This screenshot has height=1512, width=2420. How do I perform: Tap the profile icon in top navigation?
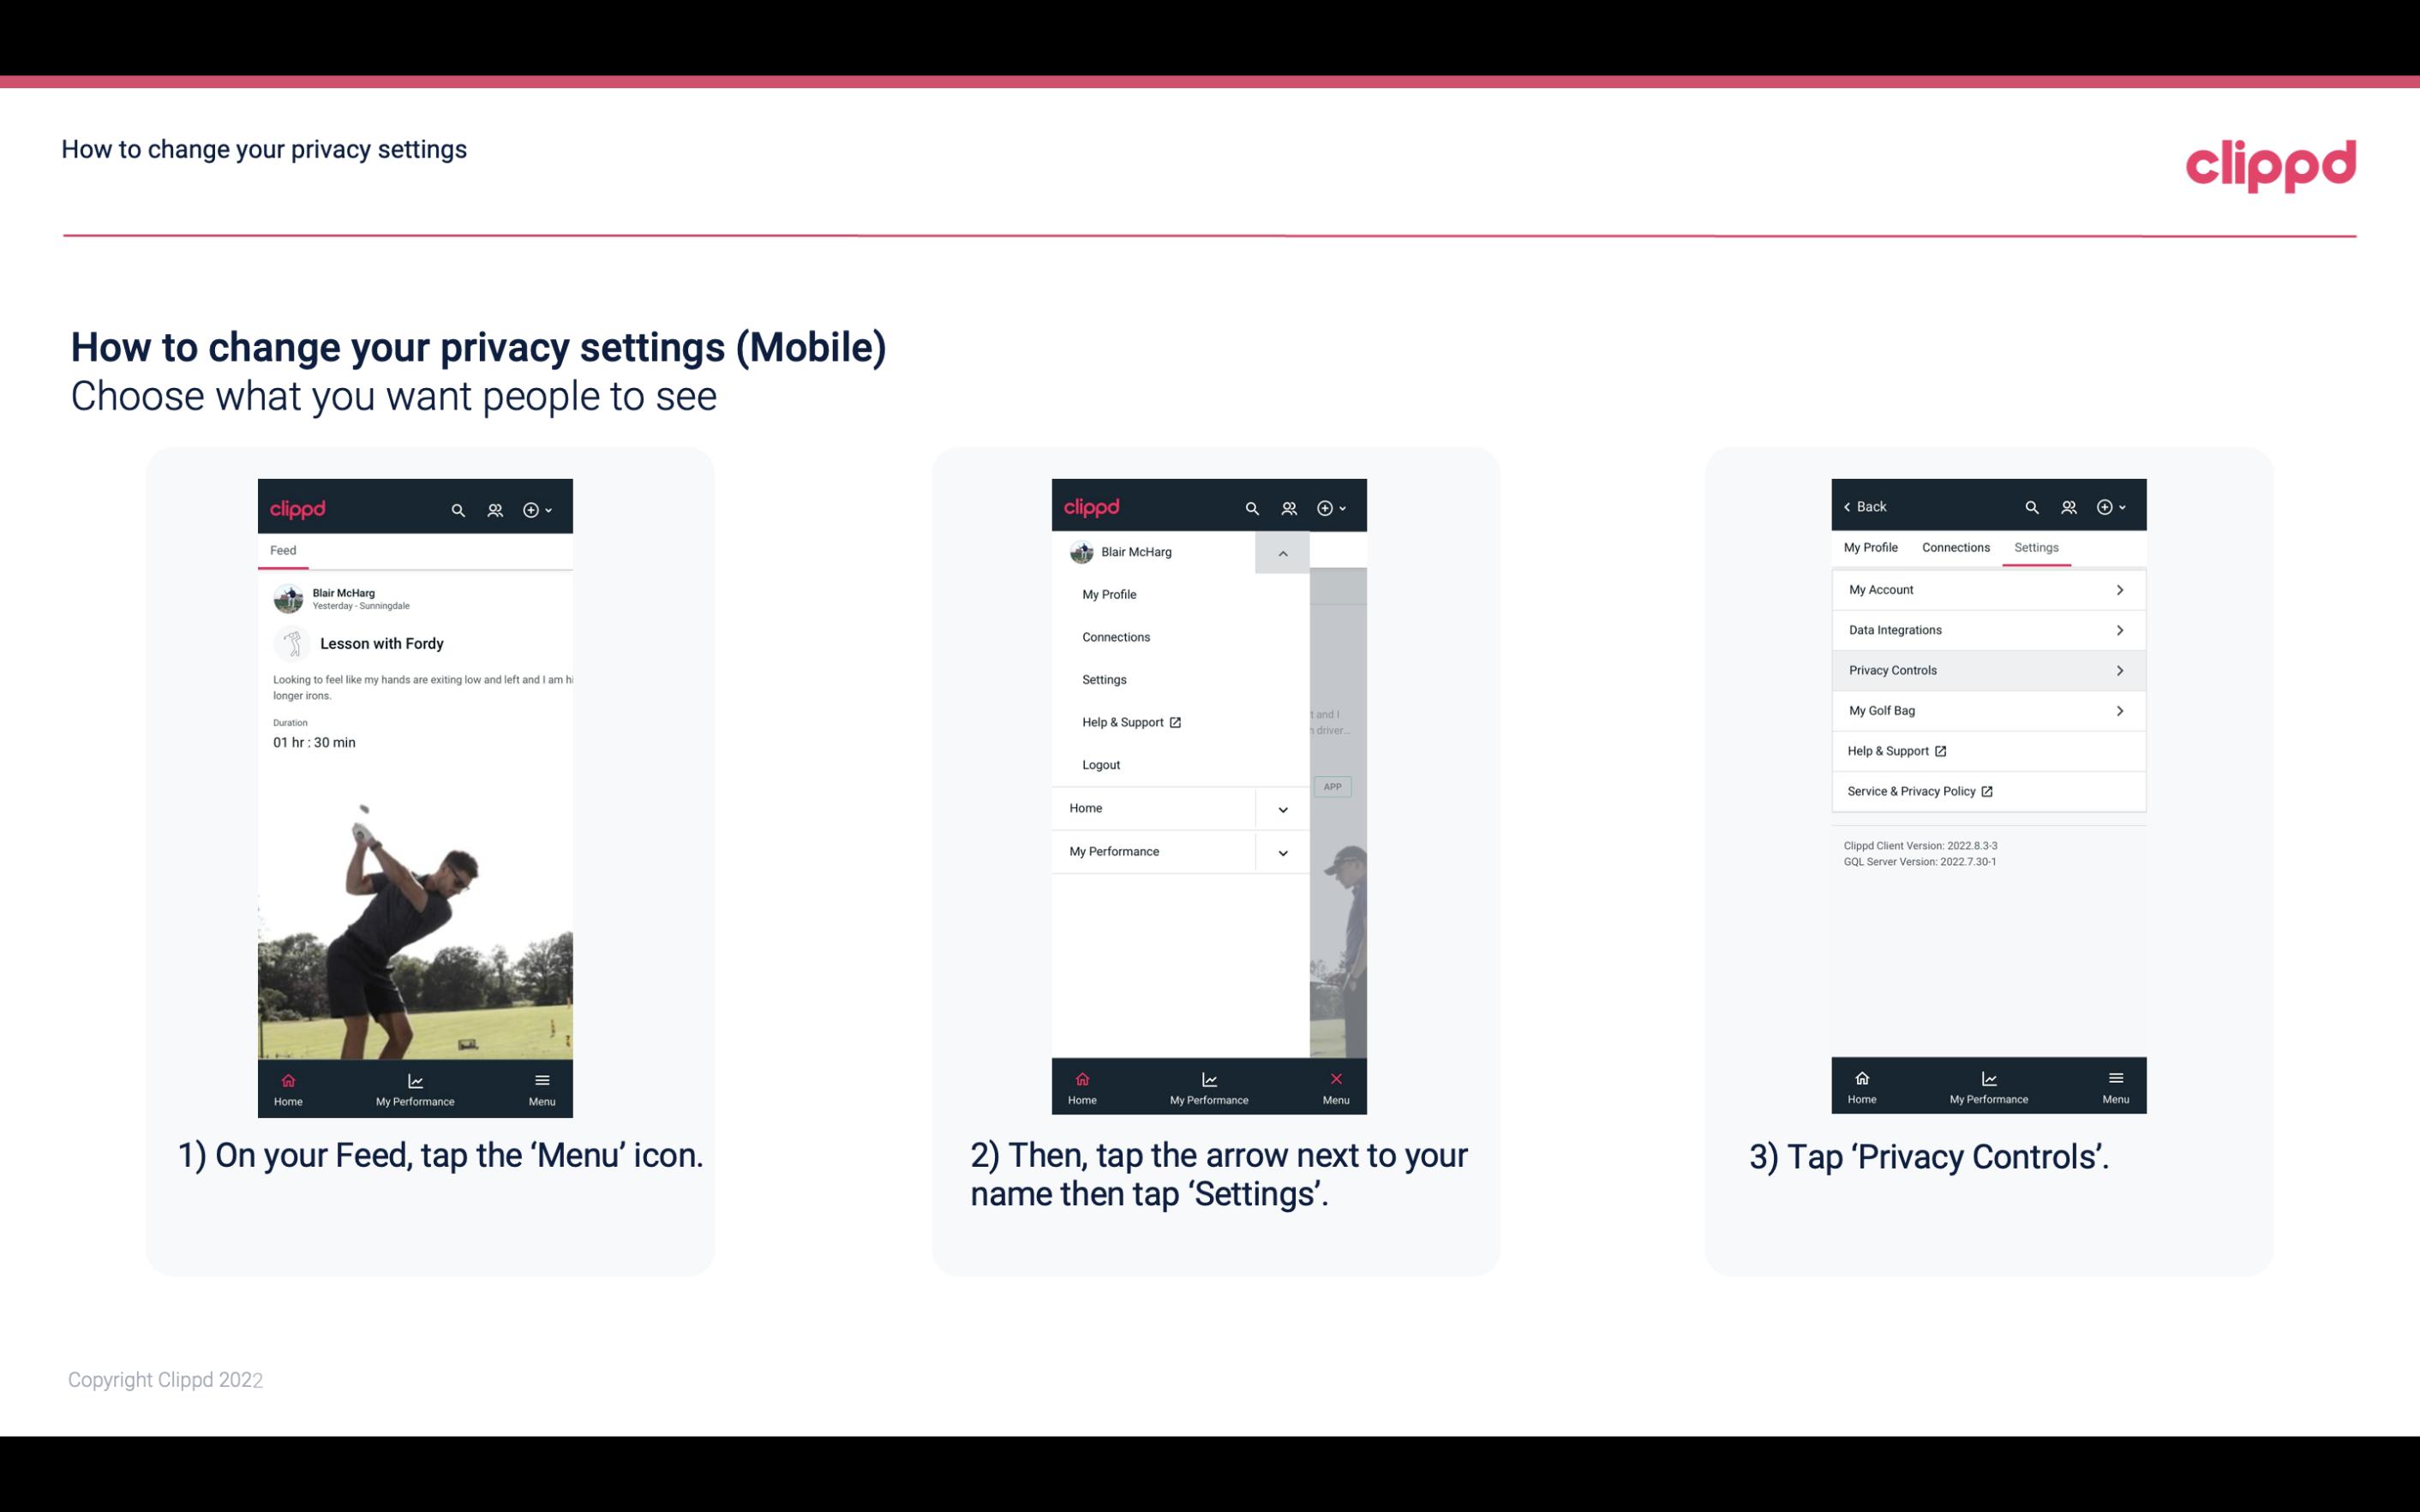496,507
